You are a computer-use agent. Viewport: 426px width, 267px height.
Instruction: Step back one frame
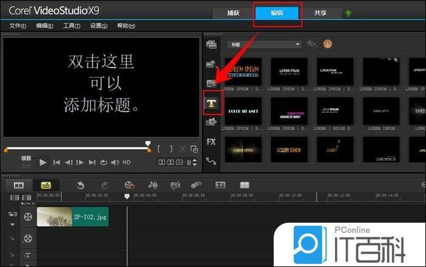click(x=69, y=163)
